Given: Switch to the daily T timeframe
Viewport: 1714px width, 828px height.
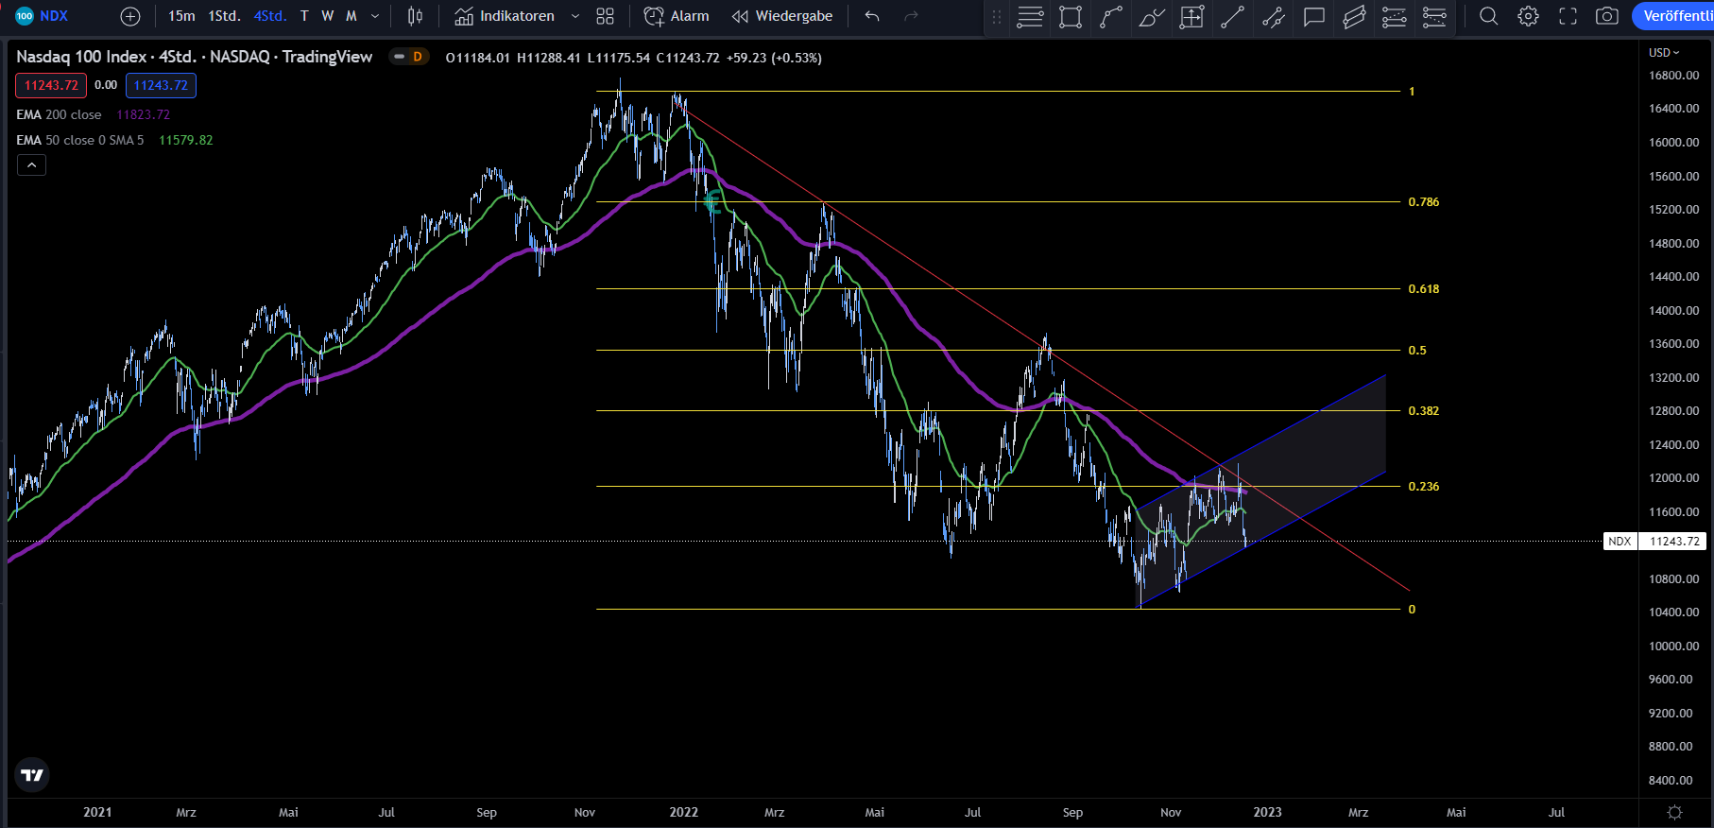Looking at the screenshot, I should pos(304,16).
